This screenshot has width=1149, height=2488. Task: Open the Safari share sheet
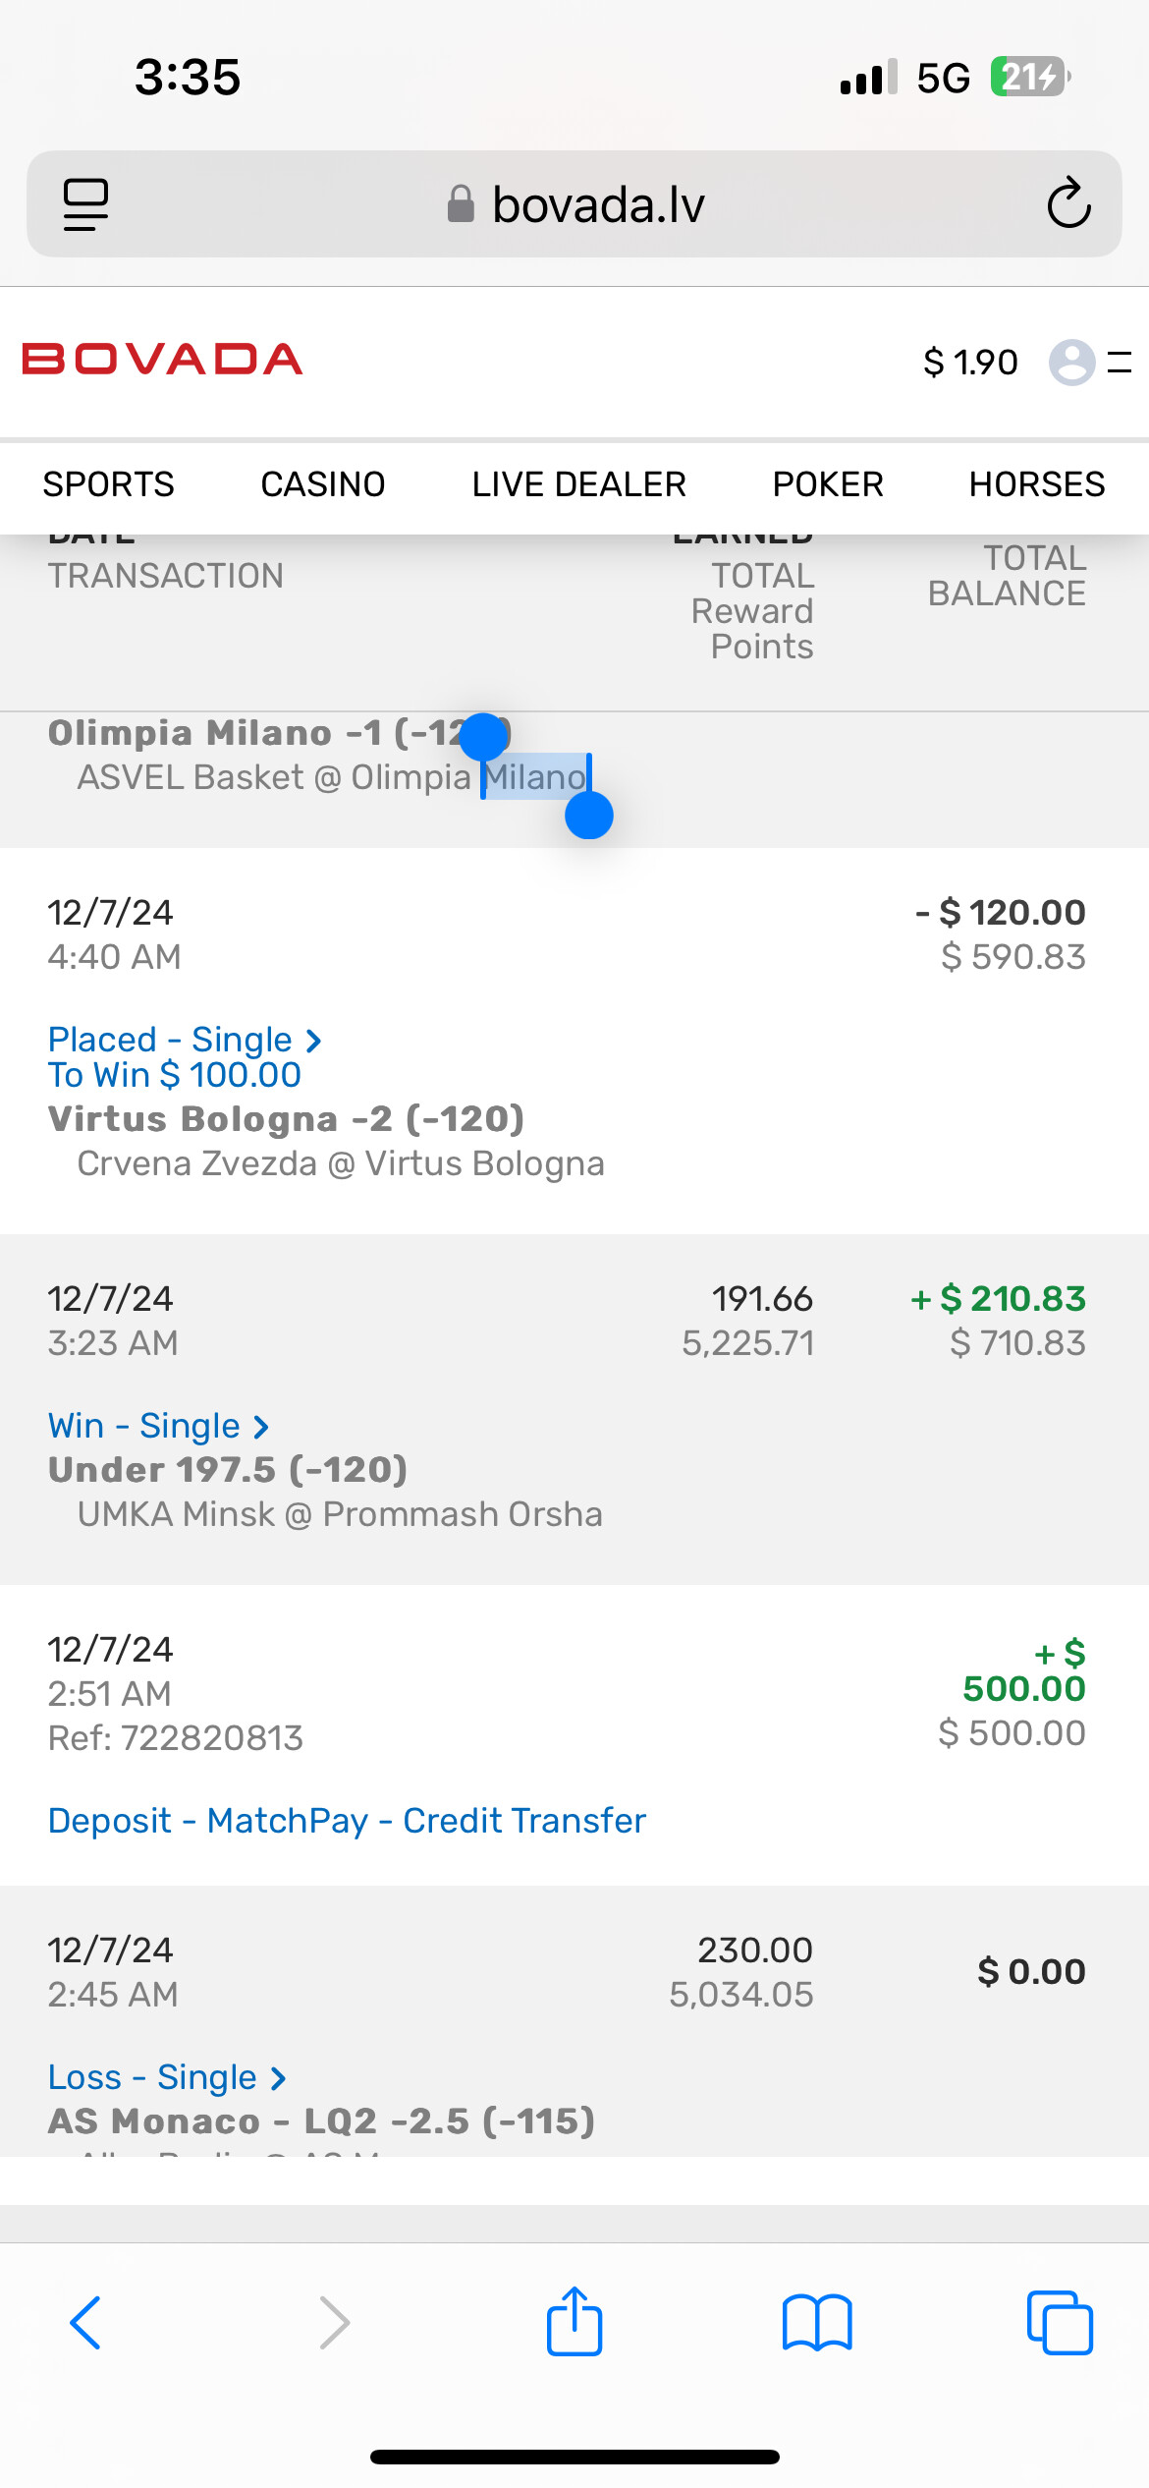[574, 2321]
